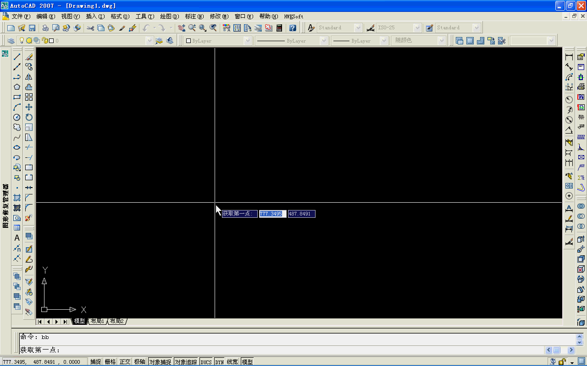Expand the undo history dropdown arrow
Viewport: 587px width, 366px height.
click(154, 28)
